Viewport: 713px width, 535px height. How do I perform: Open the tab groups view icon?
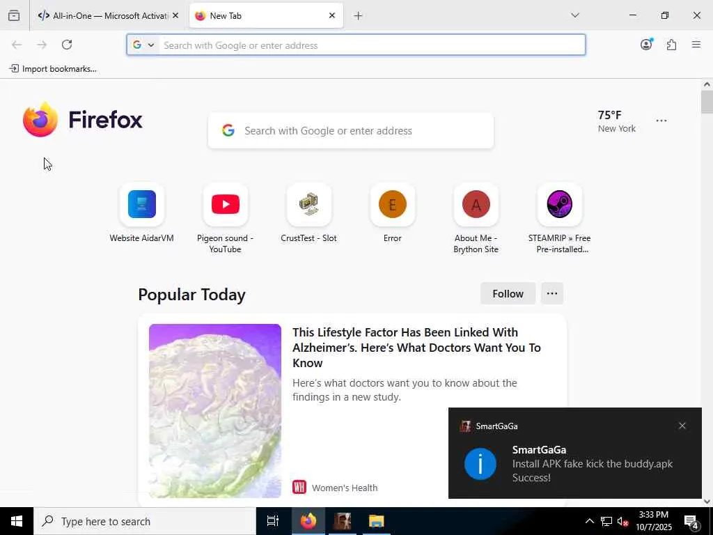point(14,15)
